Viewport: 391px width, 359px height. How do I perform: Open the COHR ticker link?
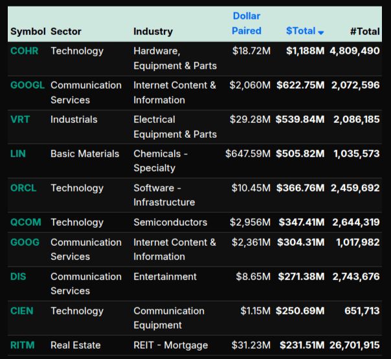point(25,51)
